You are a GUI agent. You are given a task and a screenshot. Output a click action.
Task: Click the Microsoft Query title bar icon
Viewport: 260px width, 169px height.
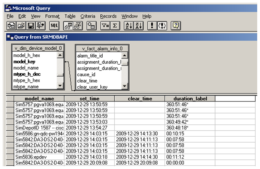pyautogui.click(x=8, y=8)
